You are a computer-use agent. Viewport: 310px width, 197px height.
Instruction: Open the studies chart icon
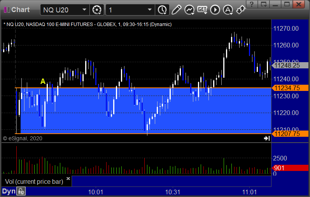pos(189,10)
